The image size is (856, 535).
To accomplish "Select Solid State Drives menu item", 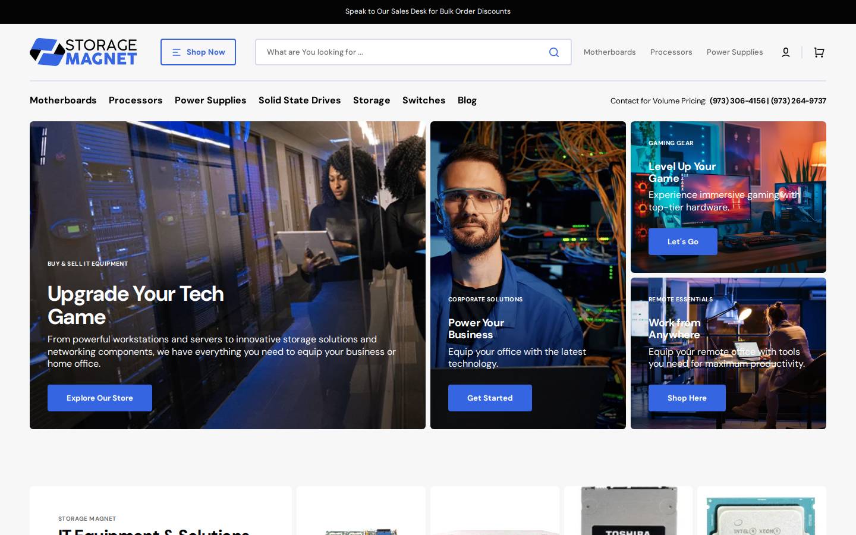I will click(x=300, y=100).
